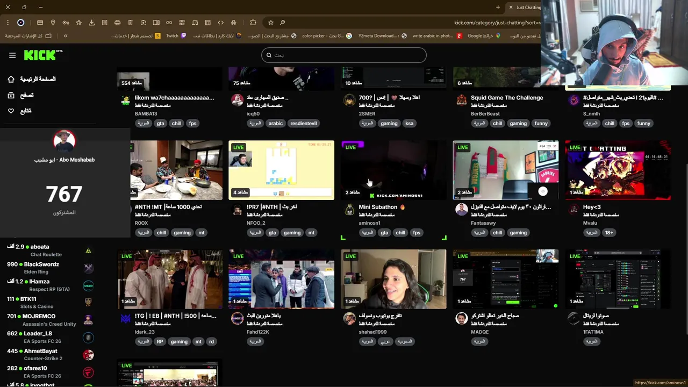Viewport: 688px width, 387px height.
Task: Open the extensions puzzle icon
Action: [253, 23]
